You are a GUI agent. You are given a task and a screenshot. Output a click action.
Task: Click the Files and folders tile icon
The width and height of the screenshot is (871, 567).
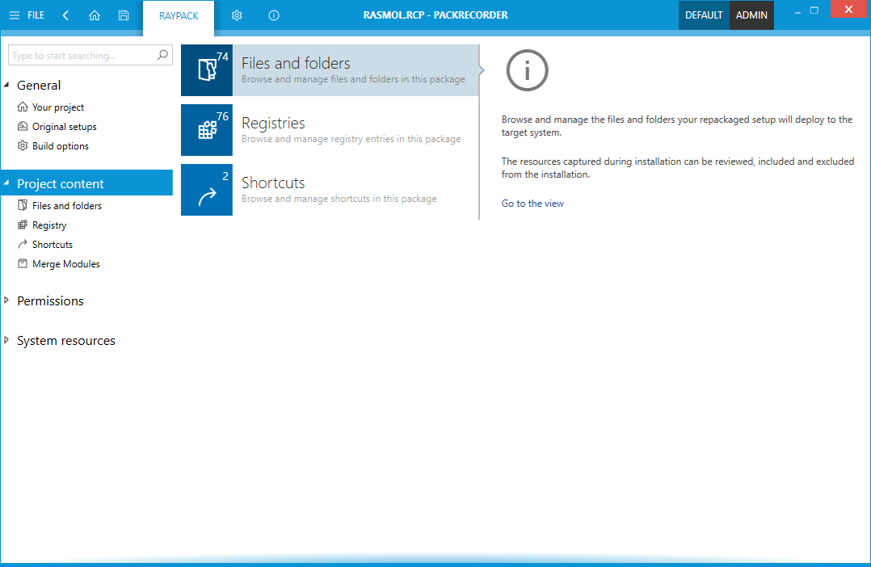point(207,70)
